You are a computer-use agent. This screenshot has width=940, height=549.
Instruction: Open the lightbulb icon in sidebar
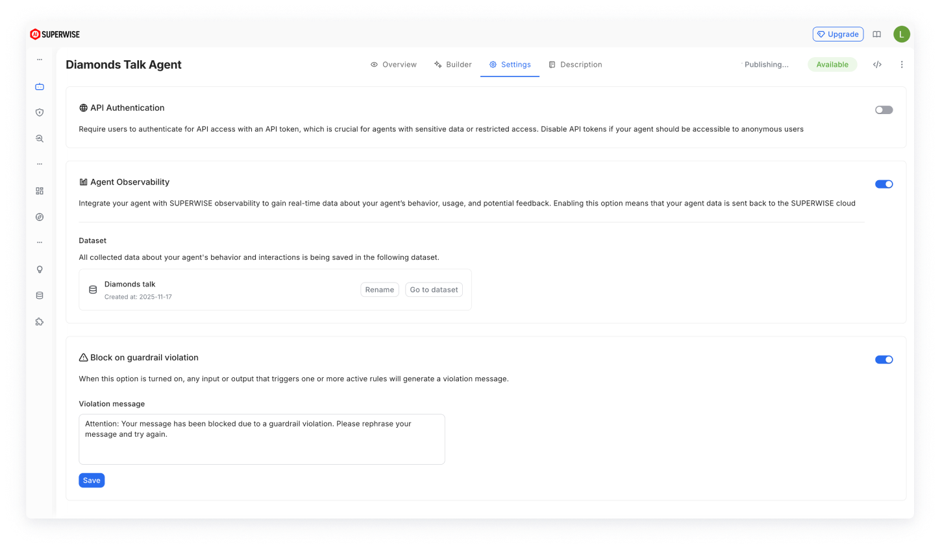point(40,269)
